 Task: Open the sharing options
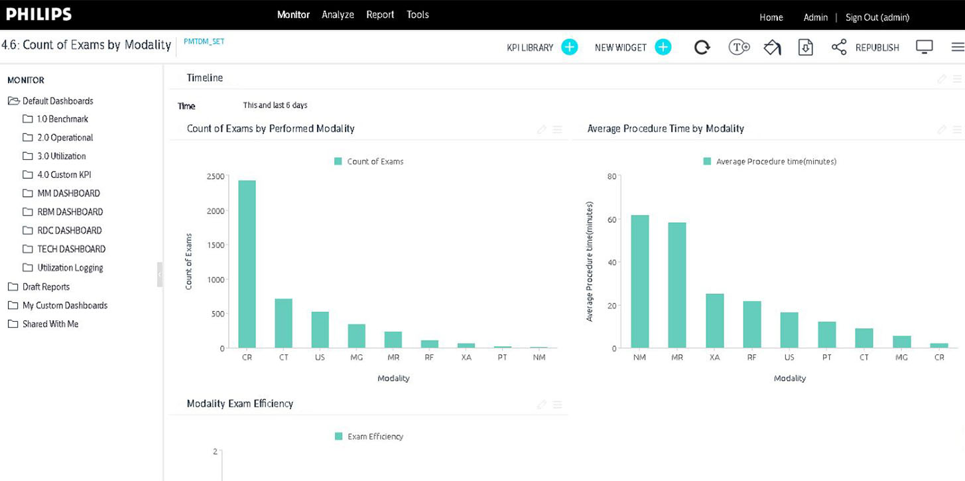pos(838,46)
